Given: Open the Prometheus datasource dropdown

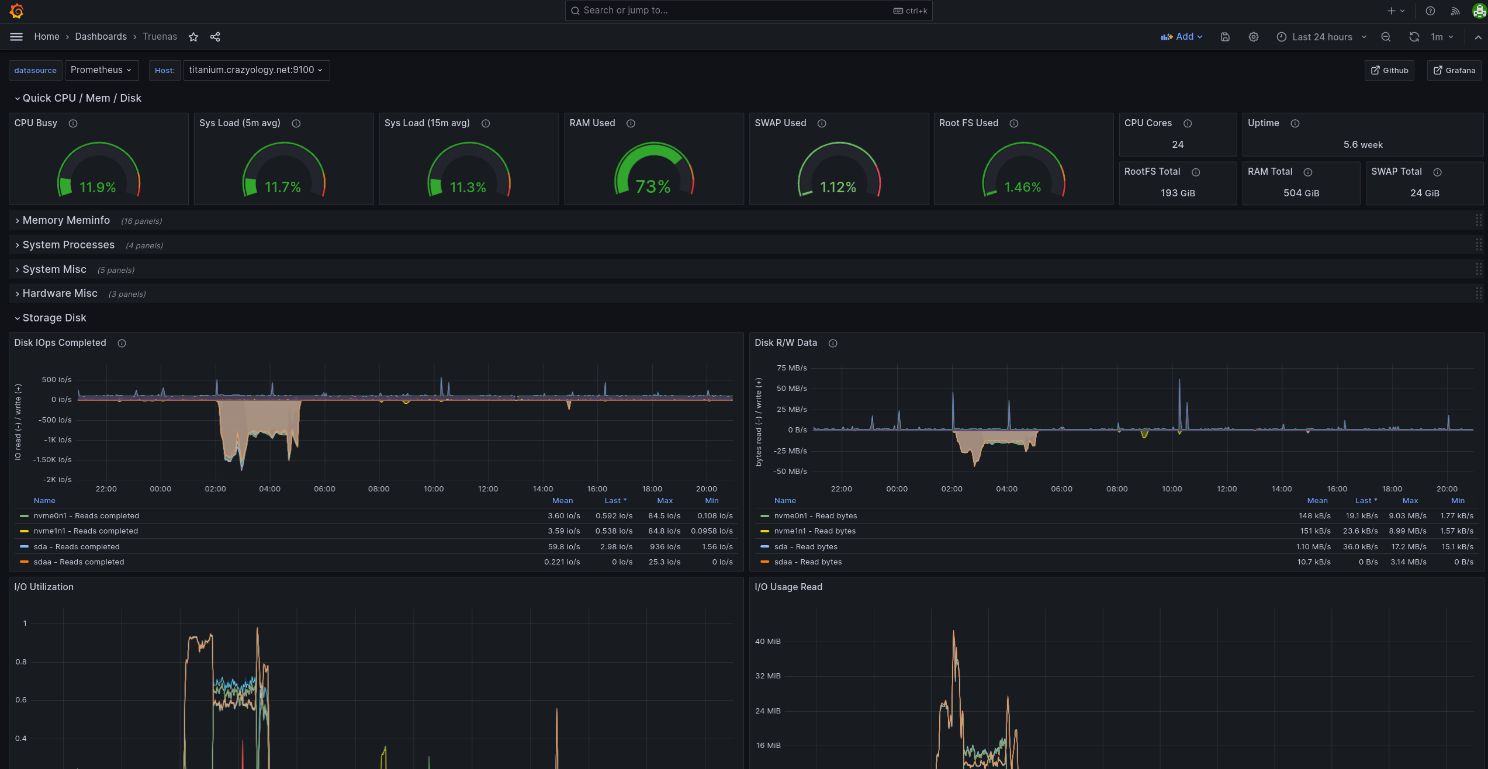Looking at the screenshot, I should [101, 70].
